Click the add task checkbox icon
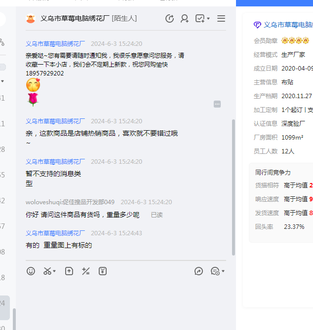 coord(200,19)
